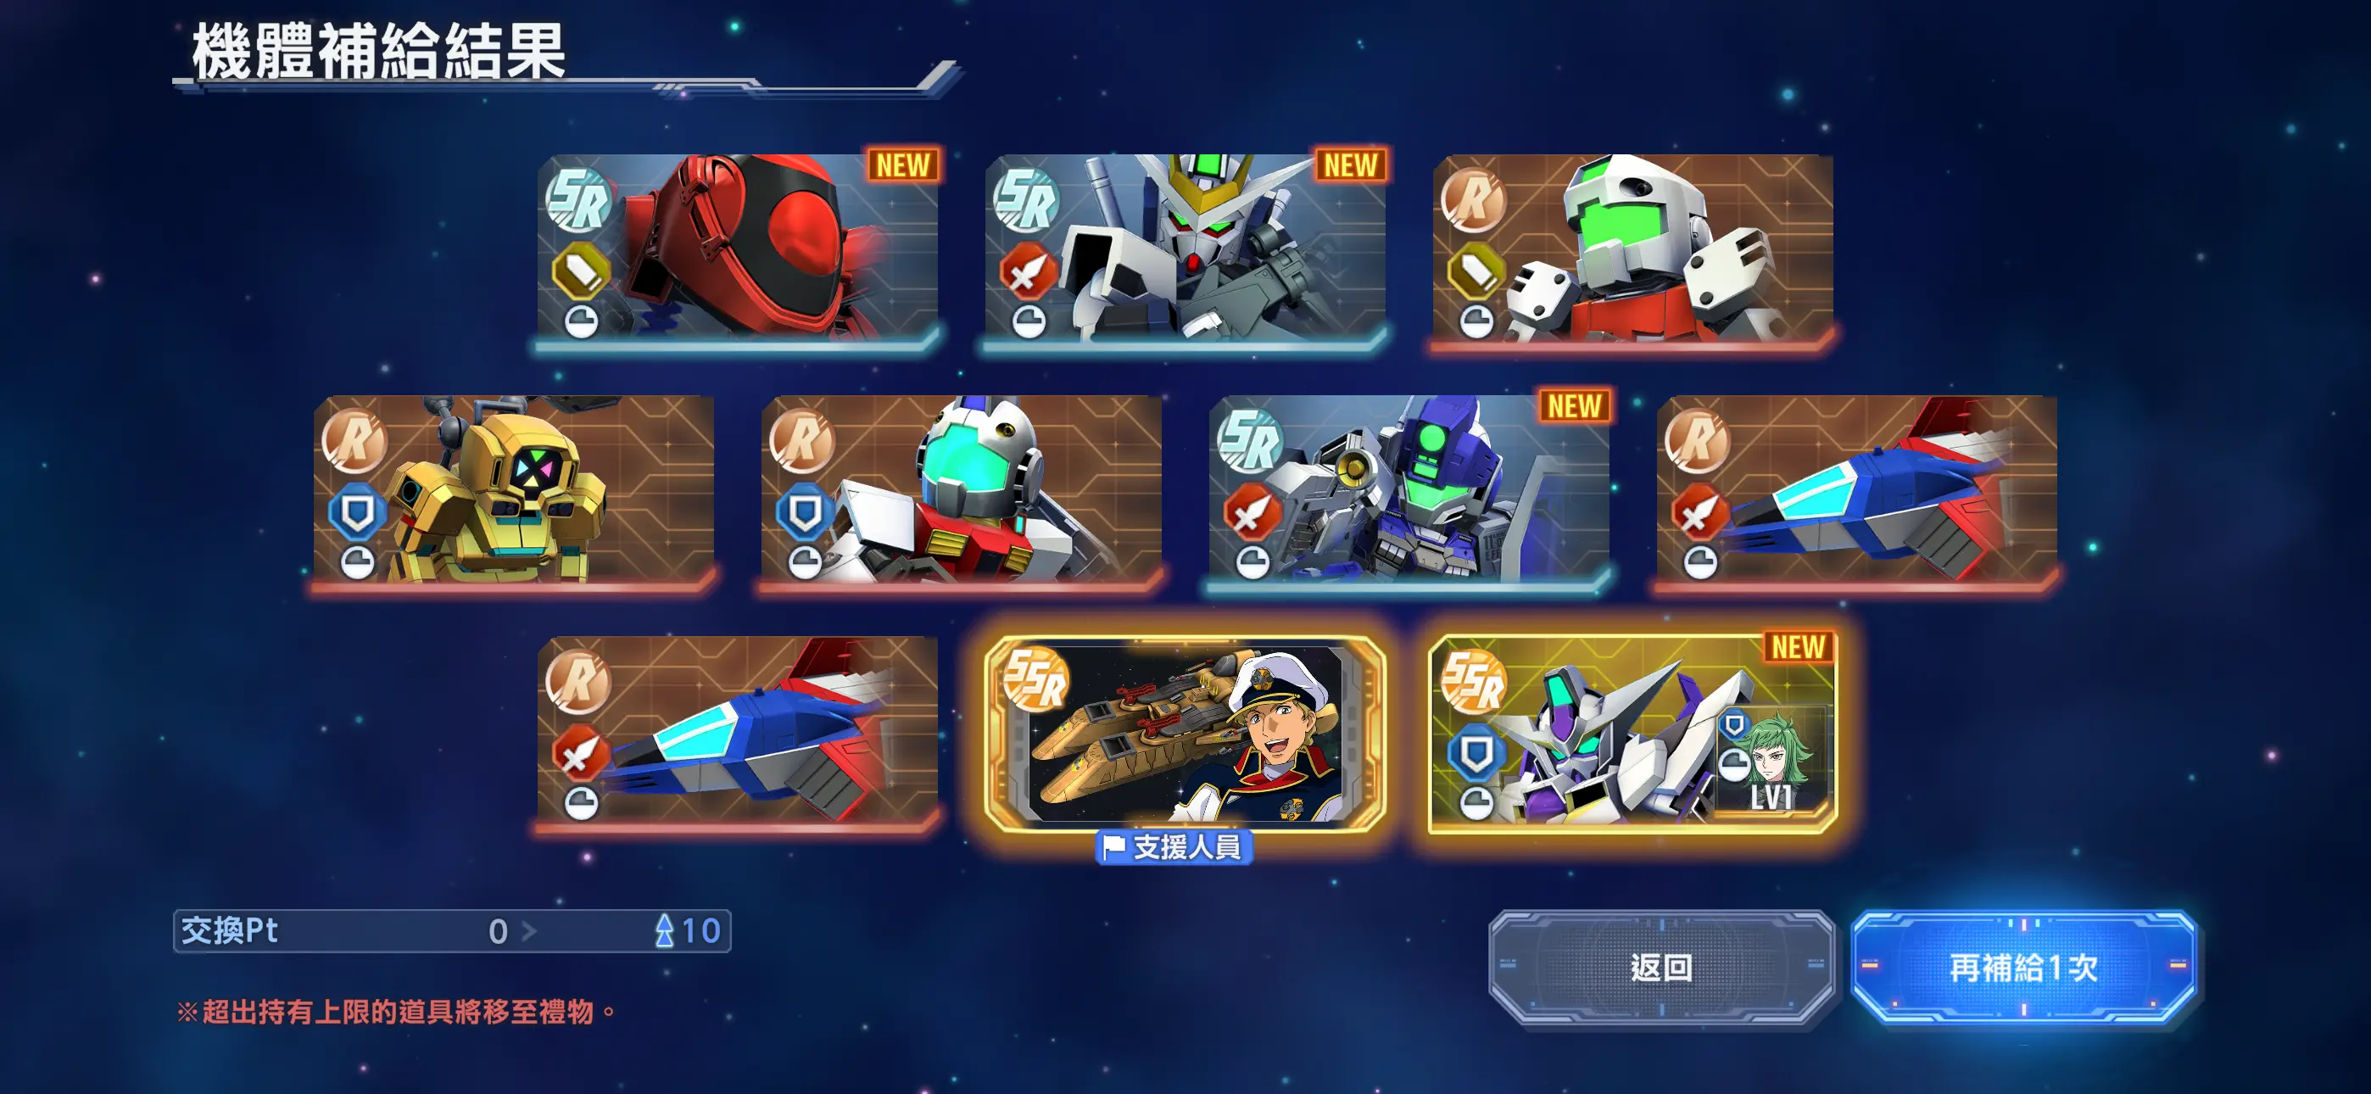Viewport: 2371px width, 1094px height.
Task: Click the 支援人員 flag label
Action: [1174, 846]
